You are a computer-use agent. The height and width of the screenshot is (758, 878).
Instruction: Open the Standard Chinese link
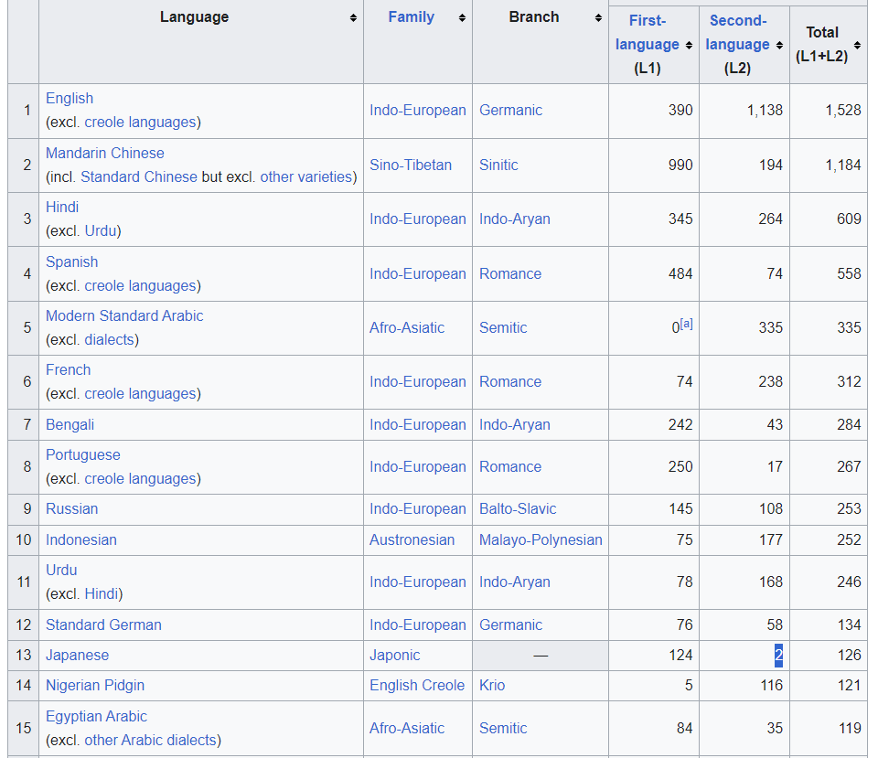click(139, 176)
